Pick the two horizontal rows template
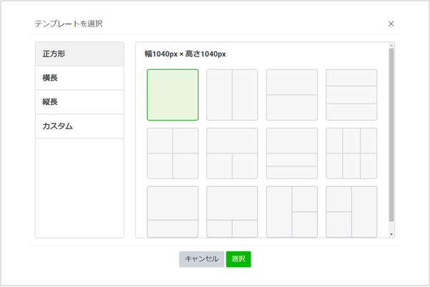The height and width of the screenshot is (287, 430). pos(292,95)
